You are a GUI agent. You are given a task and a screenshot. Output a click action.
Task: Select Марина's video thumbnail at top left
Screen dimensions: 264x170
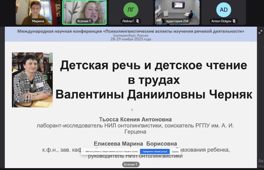(38, 12)
